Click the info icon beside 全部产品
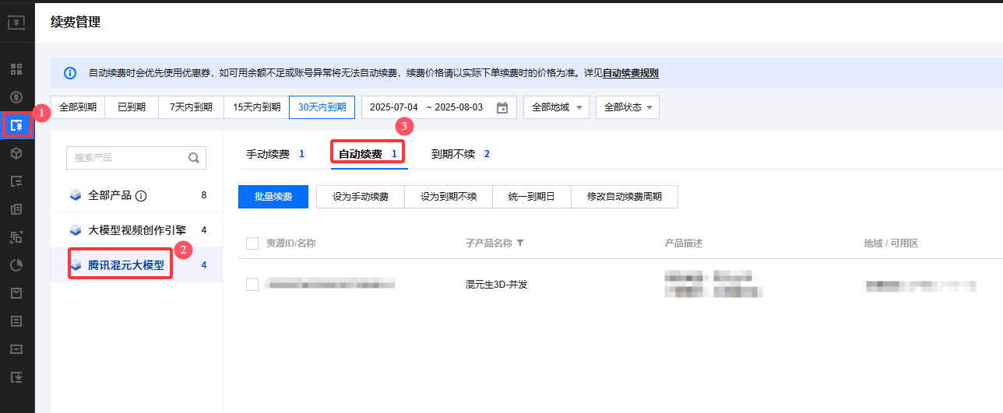The image size is (1003, 413). [x=141, y=196]
